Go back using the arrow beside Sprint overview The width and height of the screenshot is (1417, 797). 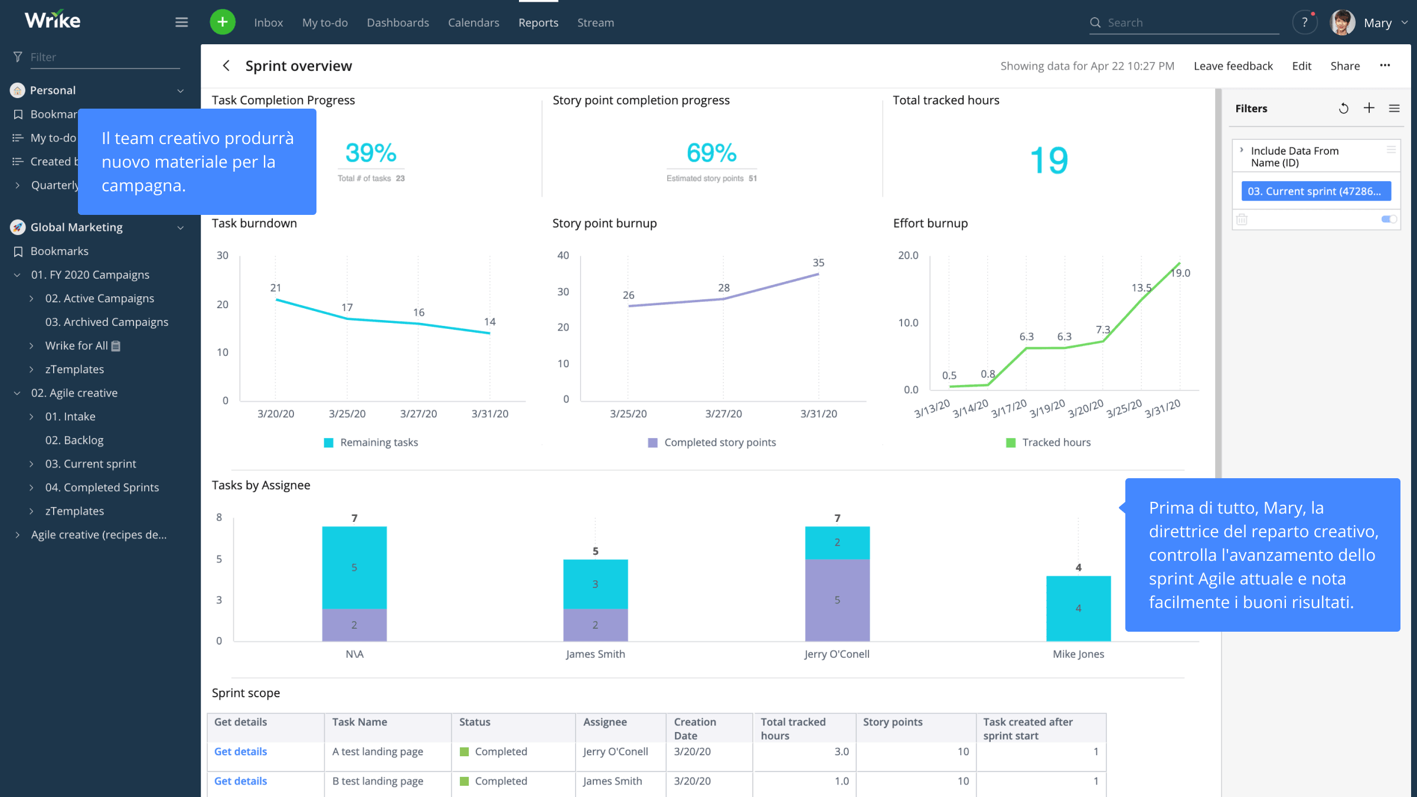click(226, 66)
